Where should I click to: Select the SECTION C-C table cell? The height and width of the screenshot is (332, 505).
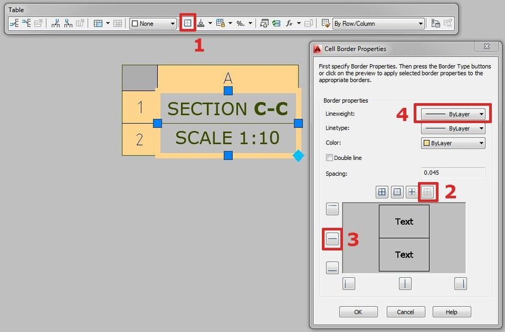[x=227, y=108]
